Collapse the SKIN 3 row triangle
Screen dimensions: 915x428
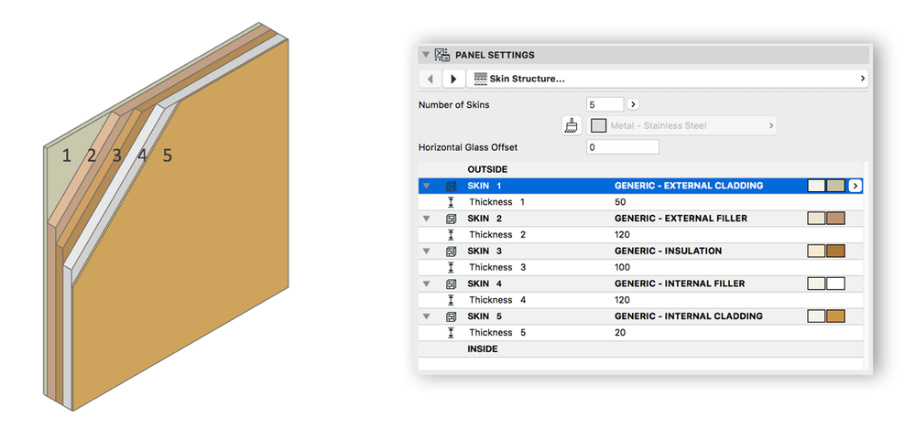pos(426,251)
